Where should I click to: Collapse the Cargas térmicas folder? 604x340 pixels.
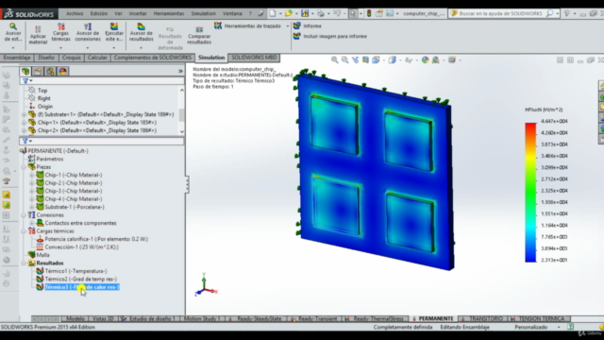click(x=24, y=231)
